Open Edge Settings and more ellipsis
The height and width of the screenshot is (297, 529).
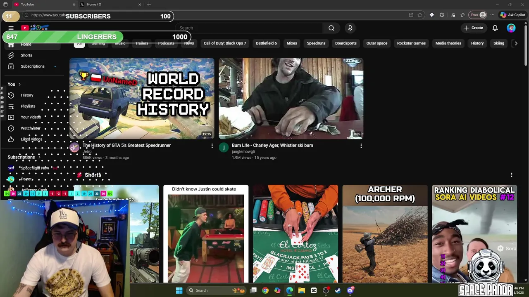click(x=492, y=15)
